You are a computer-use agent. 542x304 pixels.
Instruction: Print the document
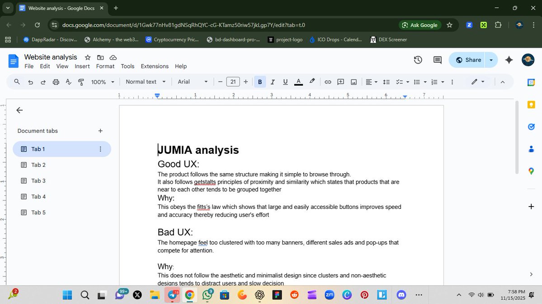click(56, 82)
